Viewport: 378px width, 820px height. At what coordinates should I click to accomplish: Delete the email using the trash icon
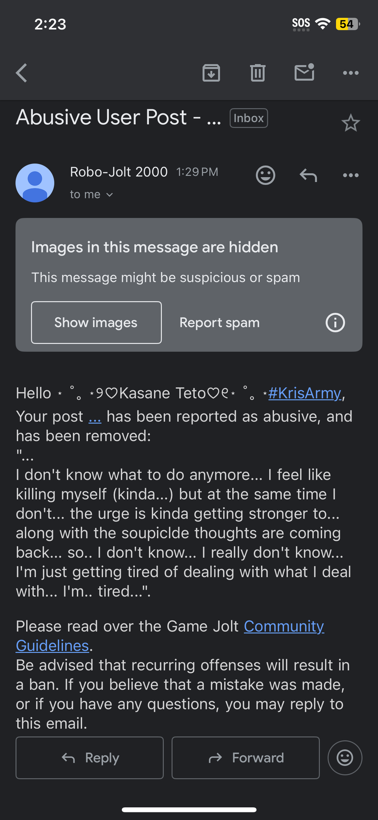(257, 73)
